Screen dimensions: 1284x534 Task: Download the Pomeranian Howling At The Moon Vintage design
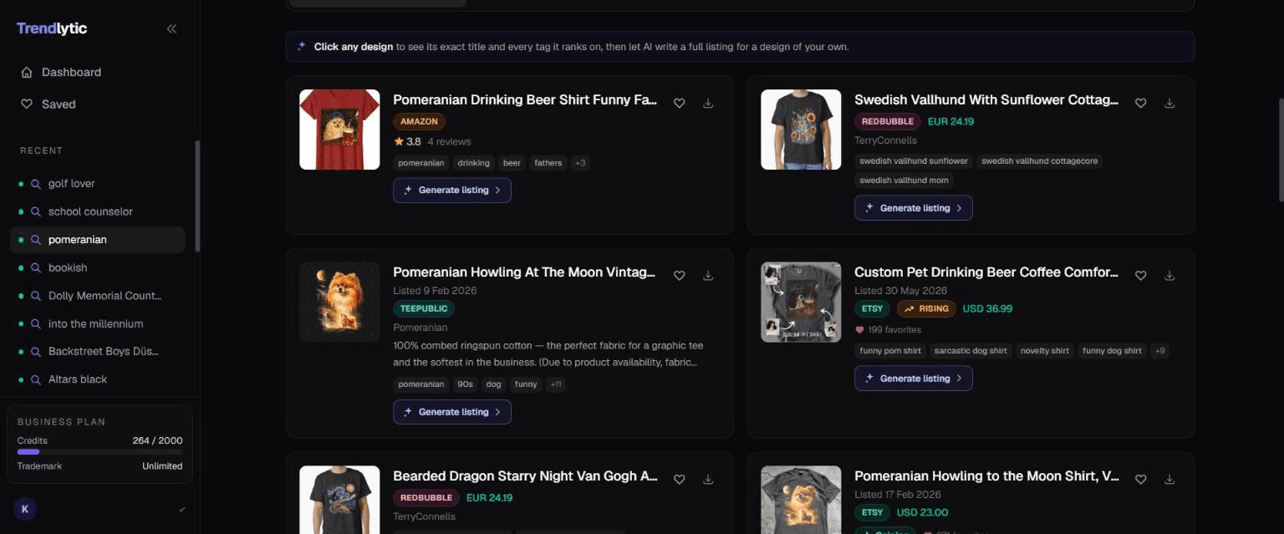pyautogui.click(x=708, y=275)
